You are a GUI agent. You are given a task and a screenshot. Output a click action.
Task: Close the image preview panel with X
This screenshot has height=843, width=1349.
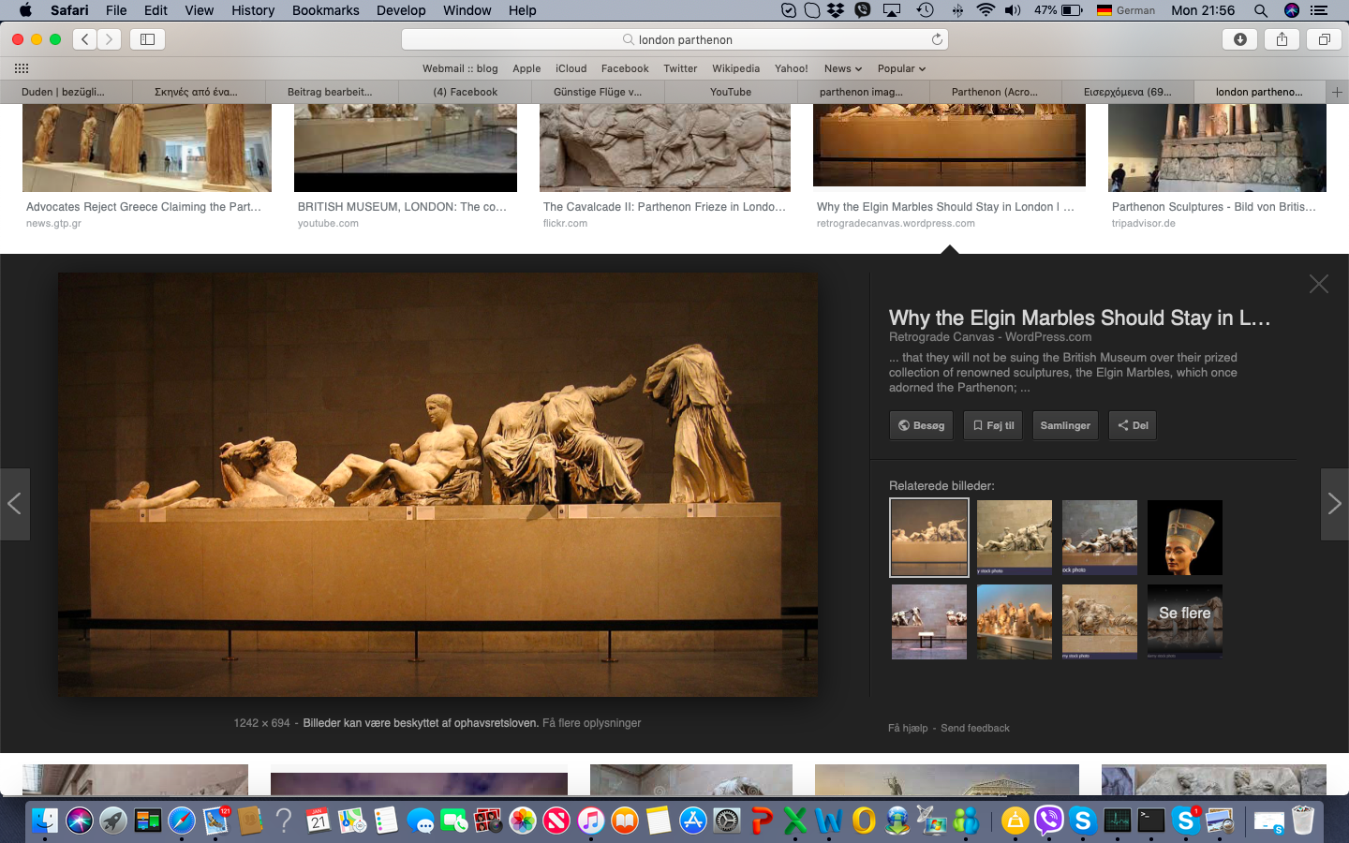(x=1318, y=284)
